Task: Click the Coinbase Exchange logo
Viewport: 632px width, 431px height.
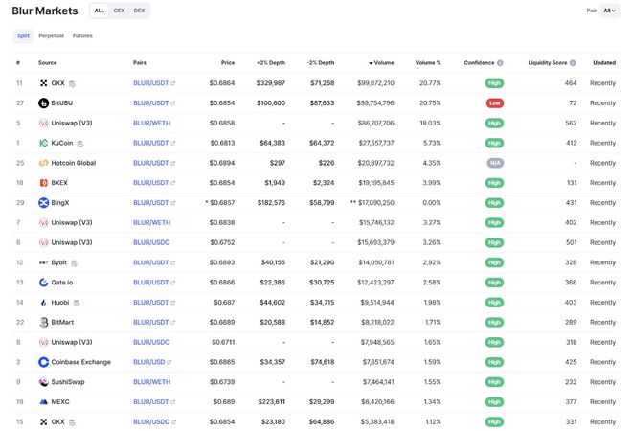Action: [x=43, y=362]
